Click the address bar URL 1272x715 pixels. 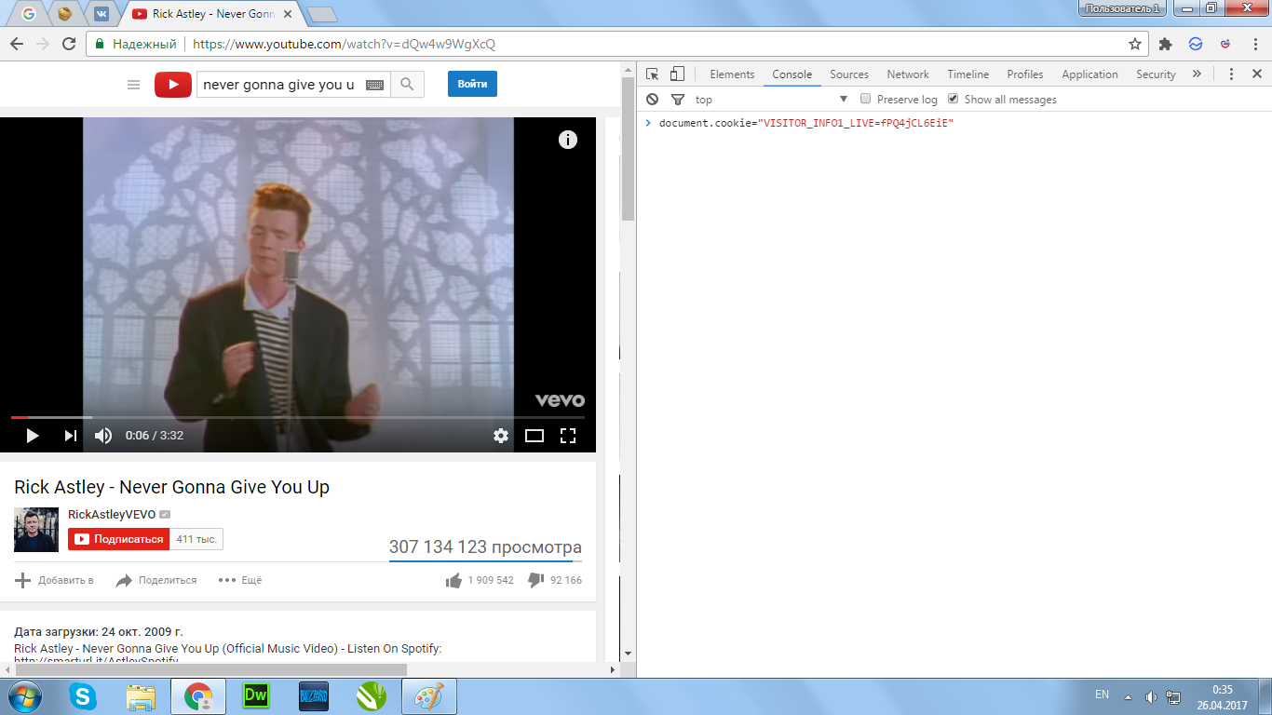344,44
